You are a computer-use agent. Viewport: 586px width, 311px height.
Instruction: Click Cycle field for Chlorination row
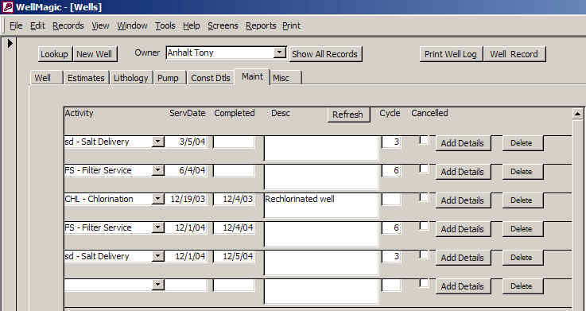point(391,200)
